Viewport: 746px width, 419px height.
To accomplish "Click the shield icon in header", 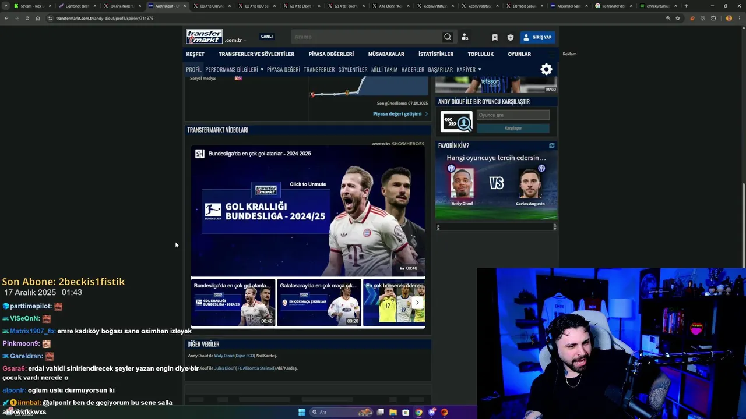I will (x=511, y=37).
